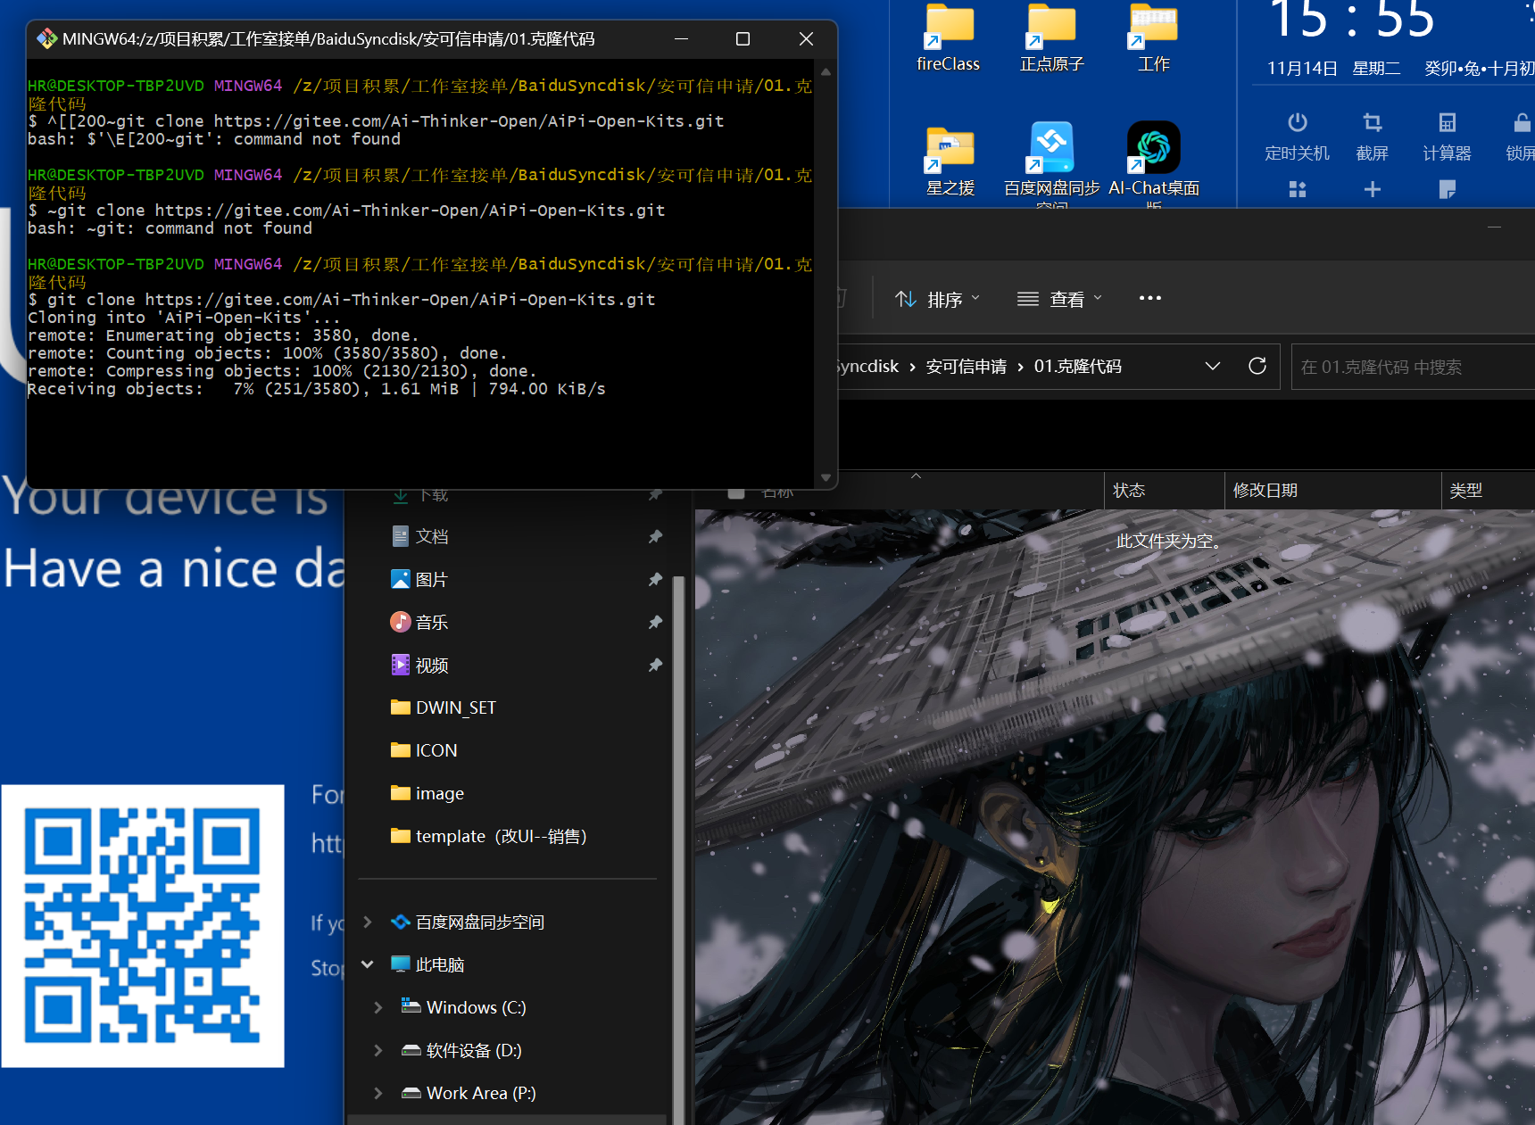The width and height of the screenshot is (1535, 1125).
Task: Expand 百度网盘同步空间 tree node
Action: point(368,922)
